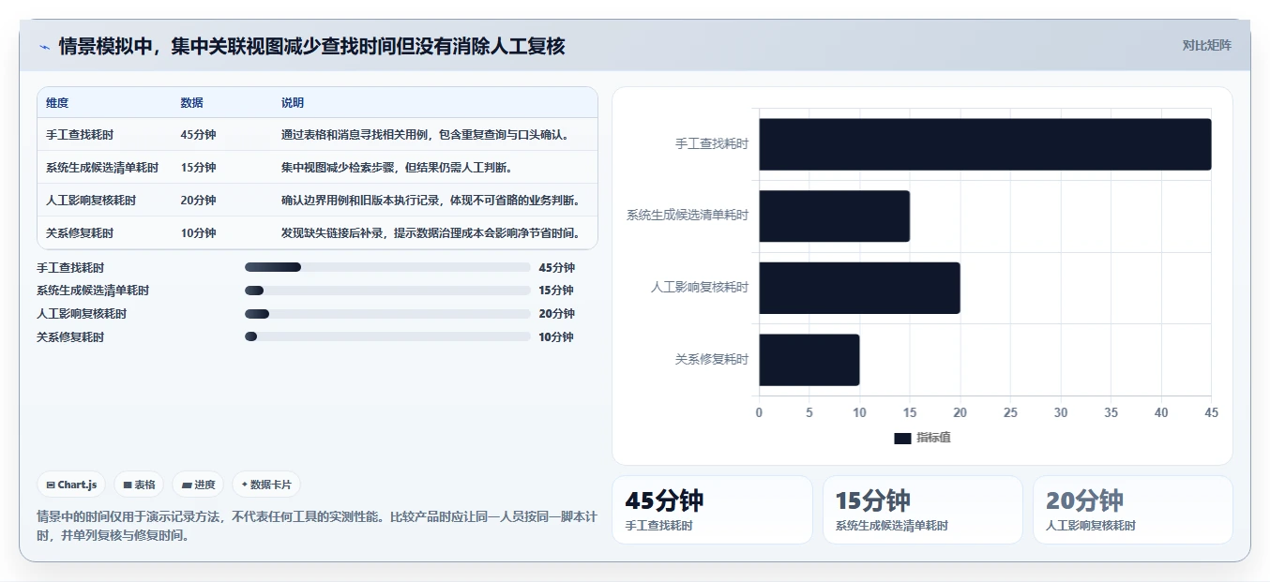
Task: Click the 45分钟 value beside the progress bar
Action: click(556, 267)
